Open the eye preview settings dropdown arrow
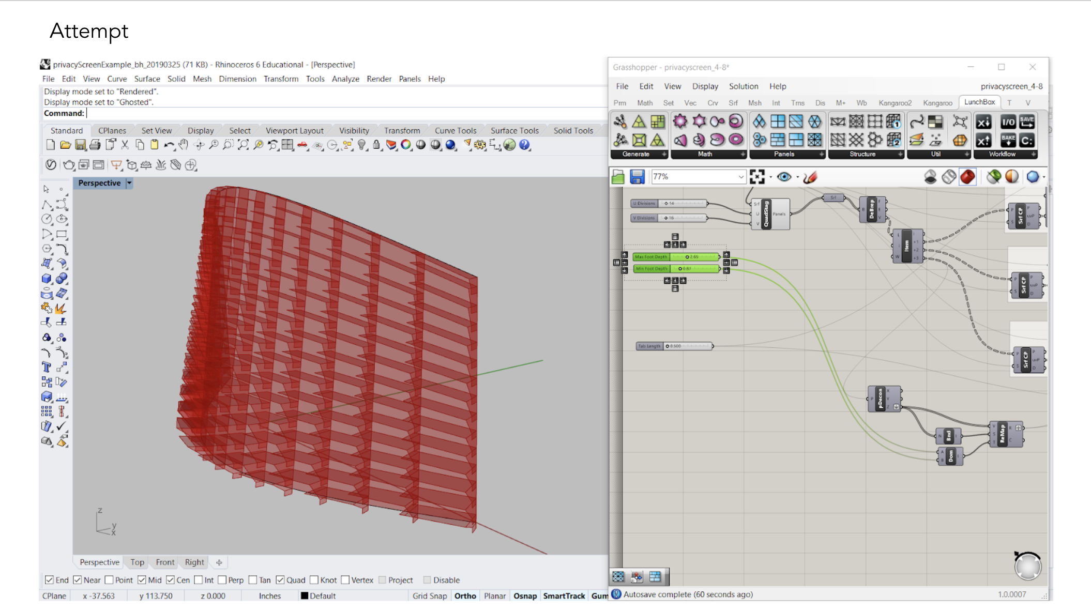The height and width of the screenshot is (612, 1091). coord(797,177)
